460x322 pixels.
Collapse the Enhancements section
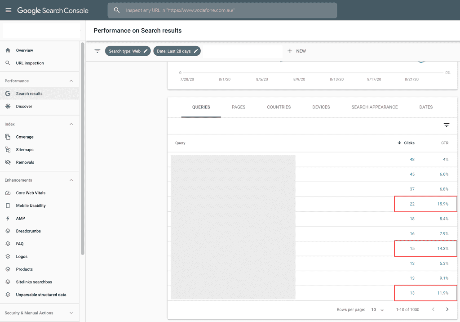[x=71, y=180]
